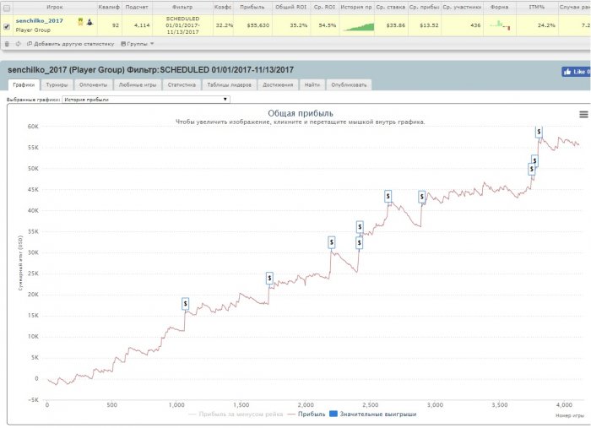Open the 'Таблицы лидеров' tab
The height and width of the screenshot is (428, 591).
pos(227,85)
